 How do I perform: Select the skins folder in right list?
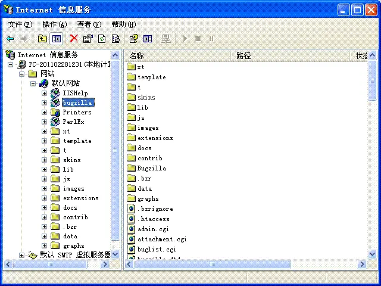146,97
